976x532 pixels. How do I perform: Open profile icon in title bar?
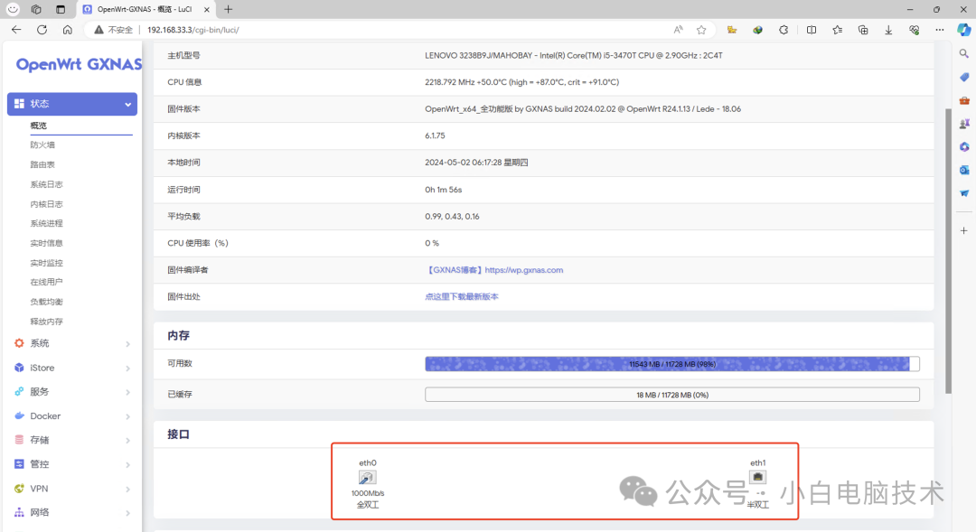coord(13,9)
